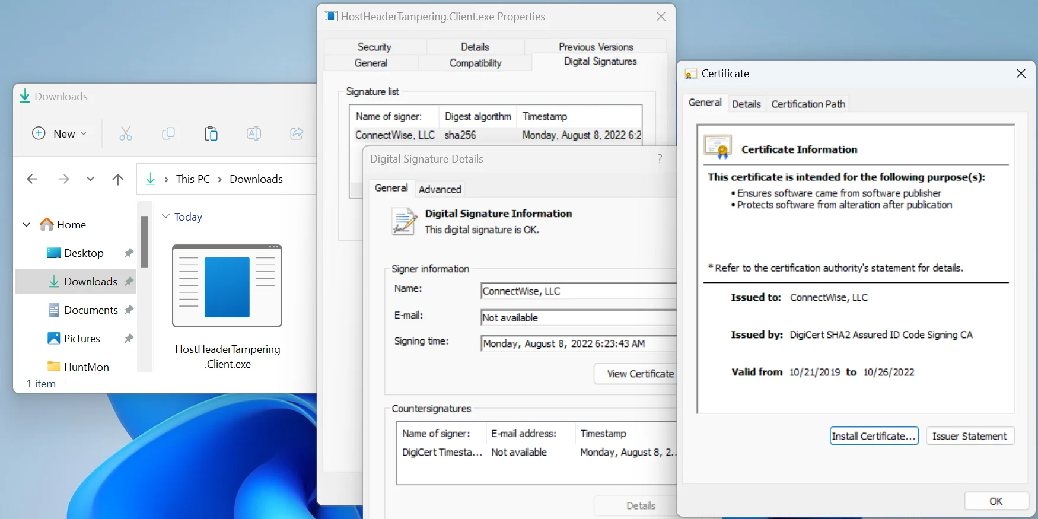The image size is (1038, 519).
Task: Click the certificate ribbon icon beside Certificate Information
Action: 718,147
